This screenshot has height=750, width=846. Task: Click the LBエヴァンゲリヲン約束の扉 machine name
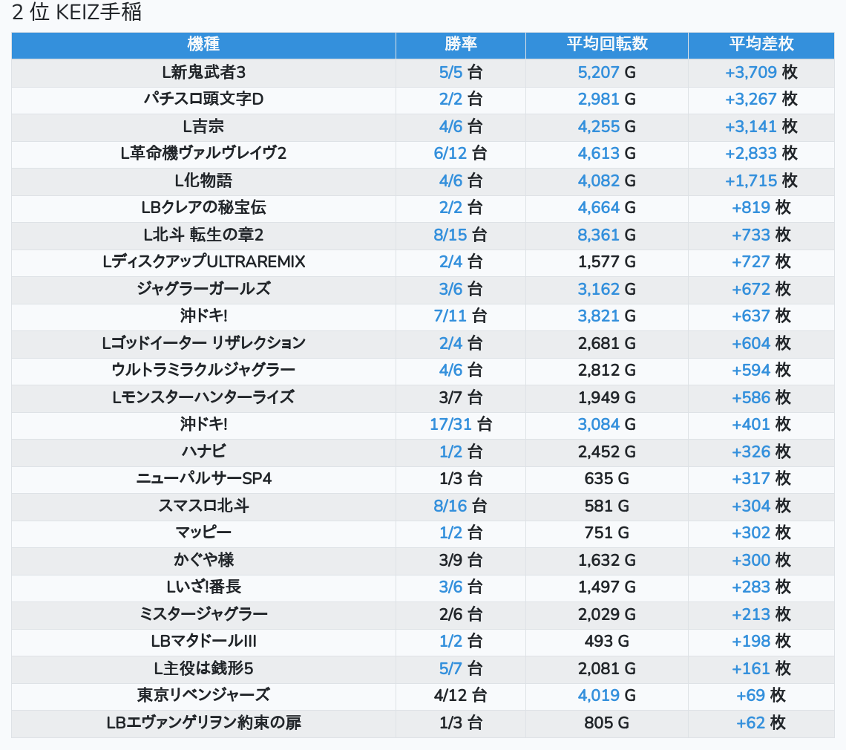tap(203, 723)
